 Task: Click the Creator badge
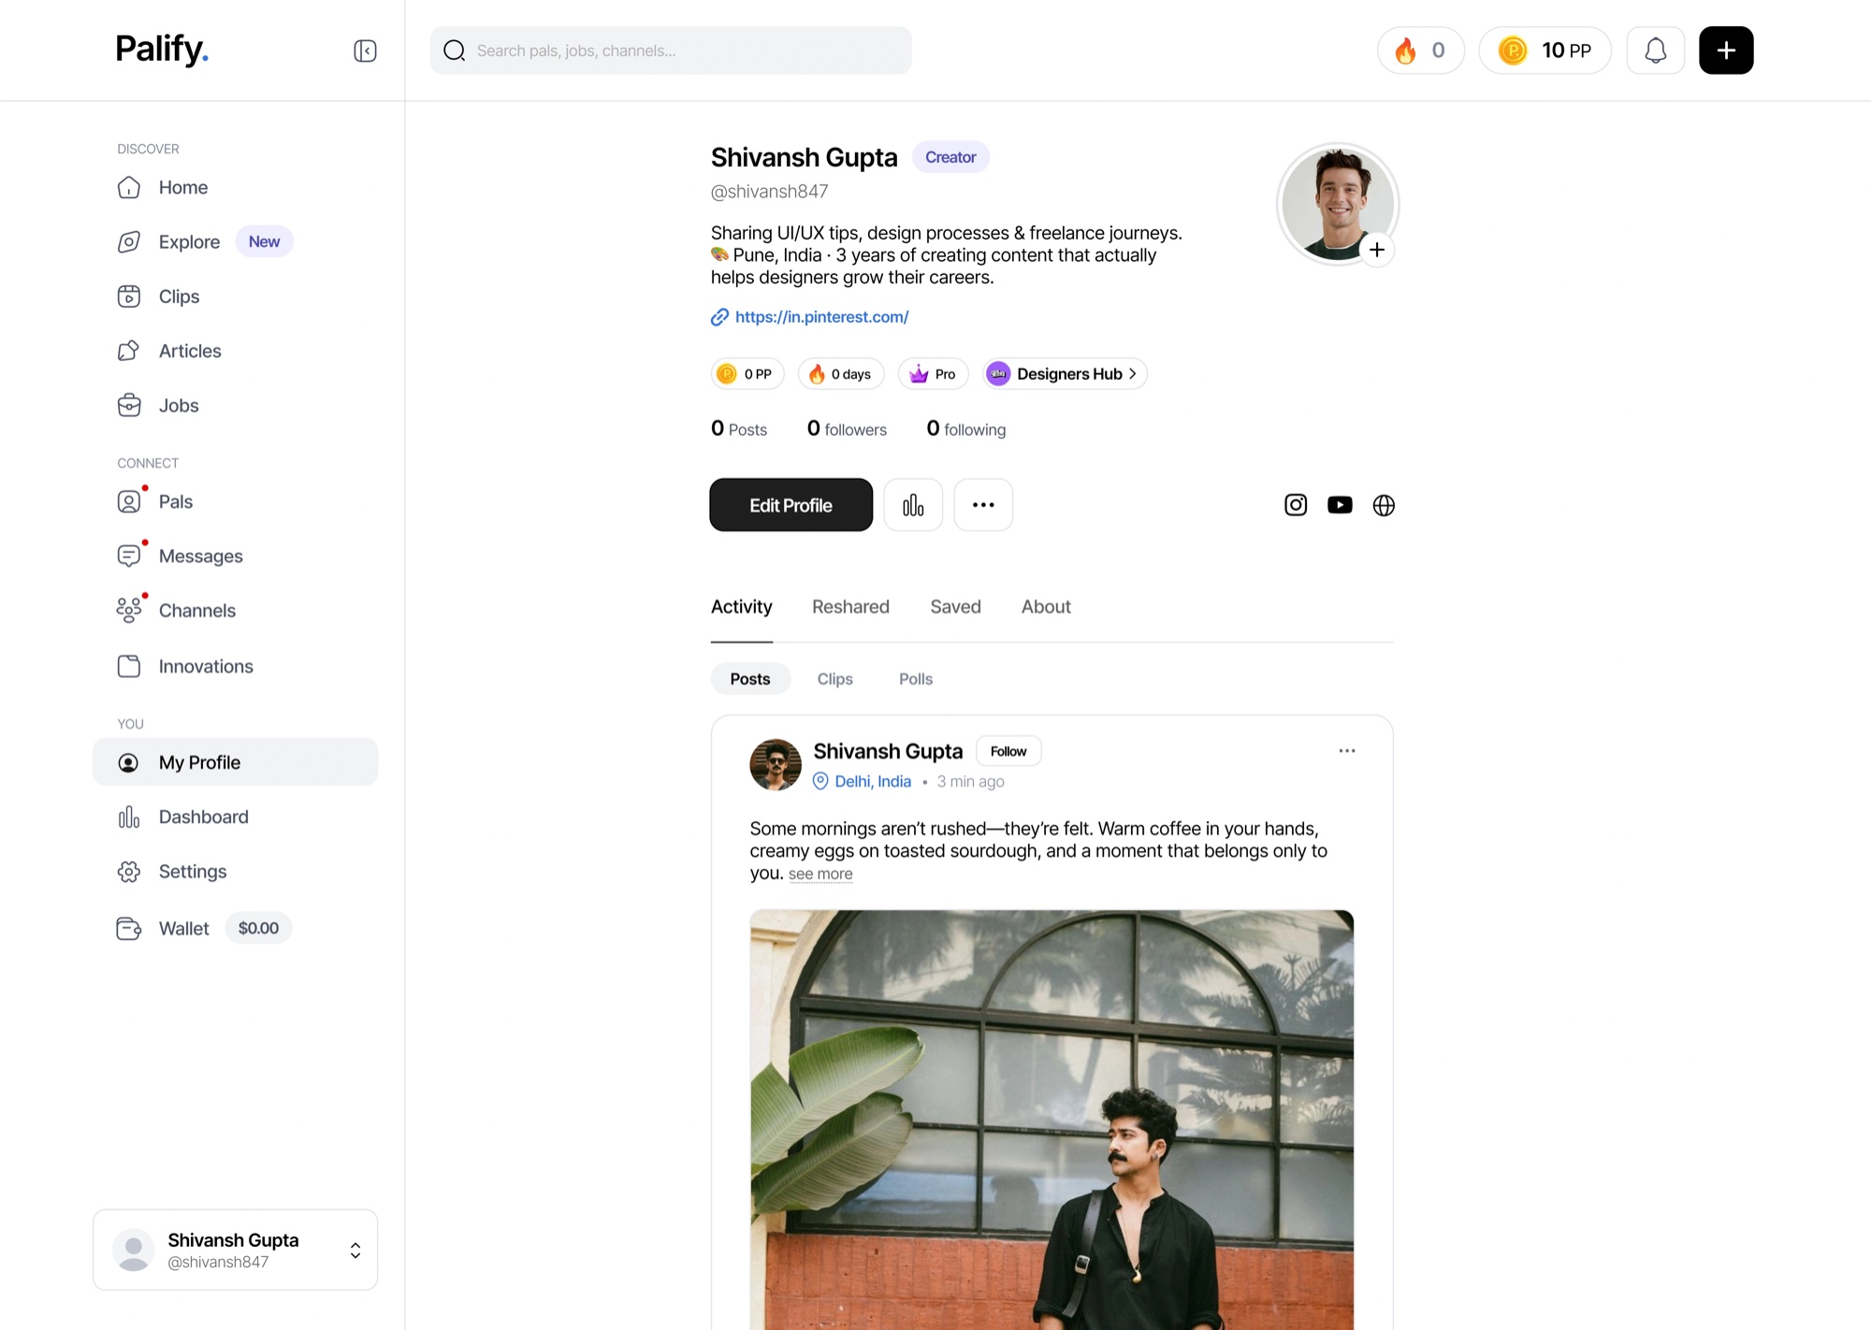[x=950, y=157]
